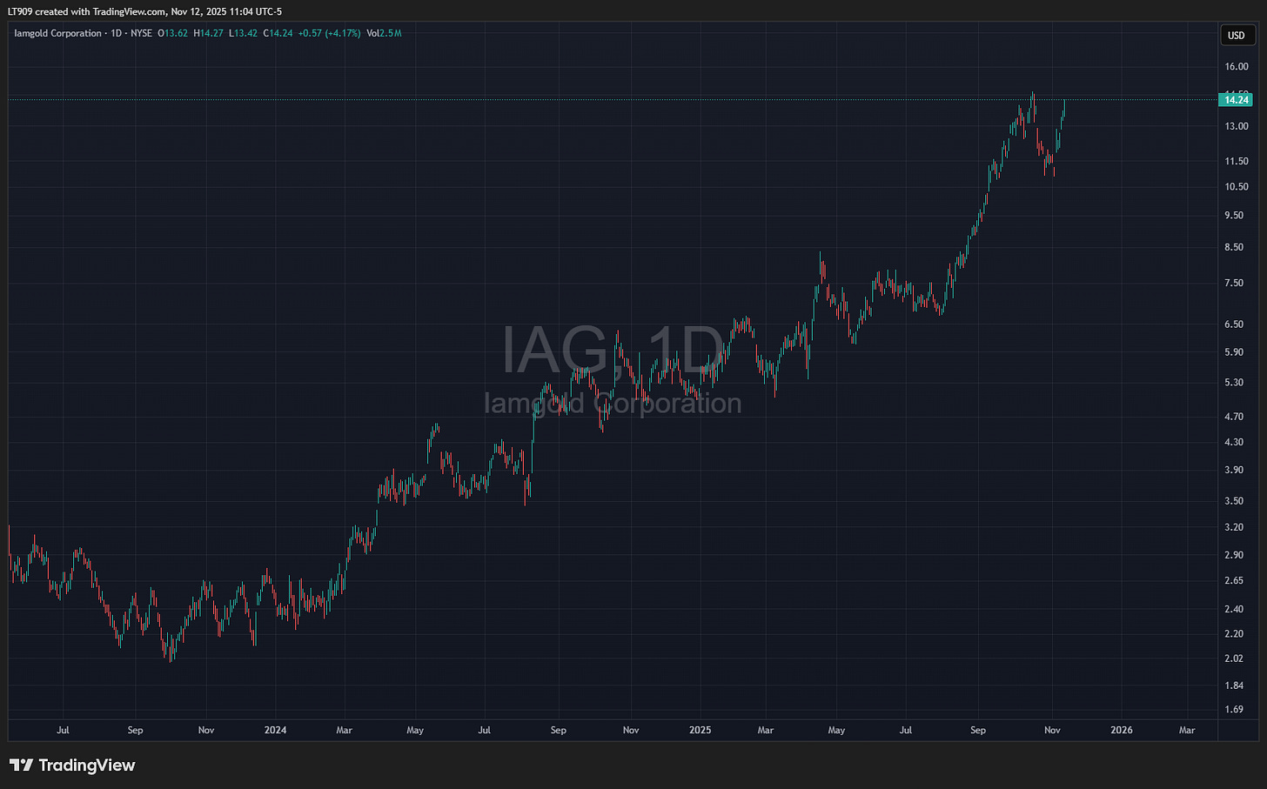Click the May label between 2024 and 2025

(x=415, y=730)
